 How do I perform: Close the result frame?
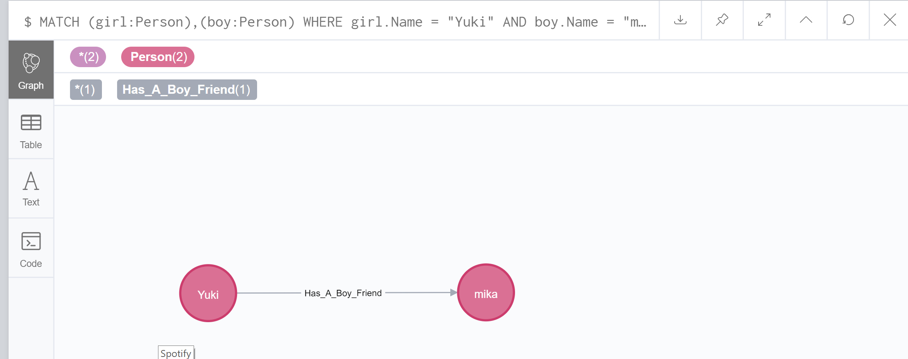click(x=890, y=20)
